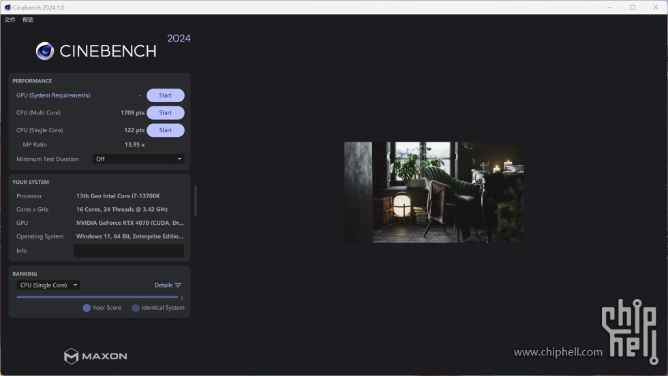Viewport: 668px width, 376px height.
Task: Click the Info text input field
Action: [x=129, y=251]
